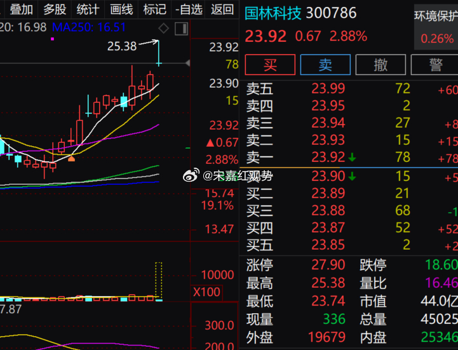Click the stock code 300786
458x350 pixels.
pyautogui.click(x=331, y=13)
